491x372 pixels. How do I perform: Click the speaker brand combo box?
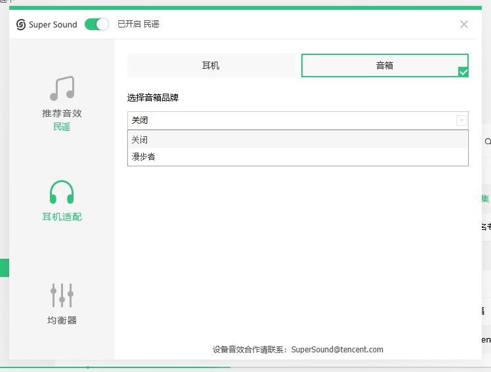tap(289, 121)
